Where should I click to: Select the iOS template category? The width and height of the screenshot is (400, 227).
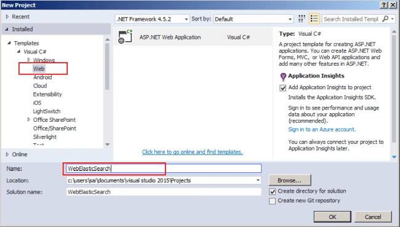[x=38, y=103]
